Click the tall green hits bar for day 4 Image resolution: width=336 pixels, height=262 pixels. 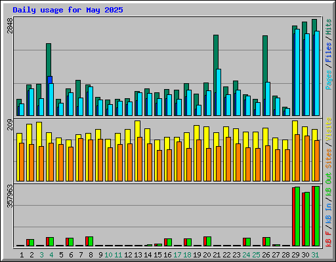point(49,60)
